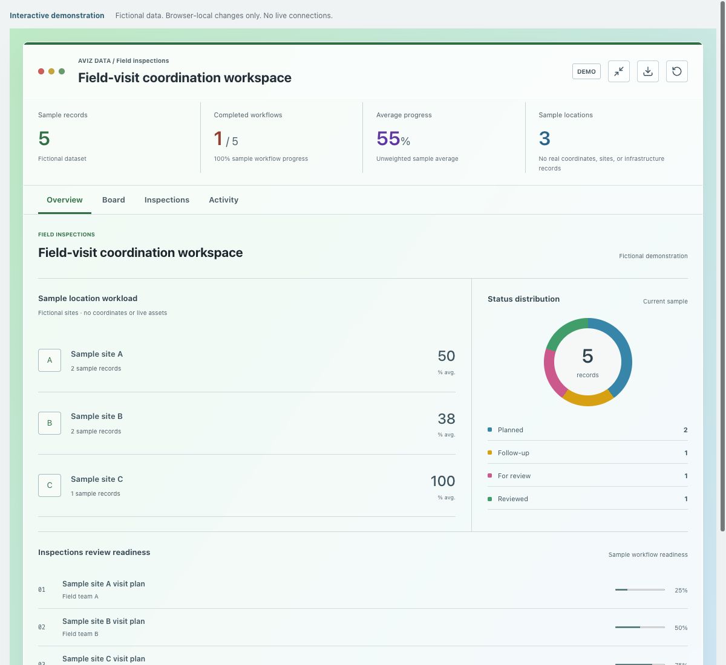Image resolution: width=726 pixels, height=665 pixels.
Task: Click the Sample site A letter badge
Action: pyautogui.click(x=50, y=360)
